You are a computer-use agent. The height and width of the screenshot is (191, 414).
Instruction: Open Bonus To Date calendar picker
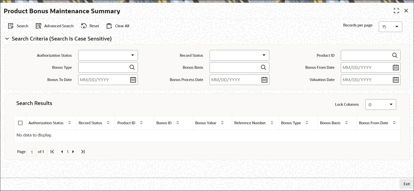click(x=133, y=79)
